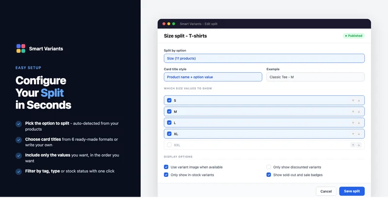Move size M row up
388x218 pixels.
tap(353, 111)
